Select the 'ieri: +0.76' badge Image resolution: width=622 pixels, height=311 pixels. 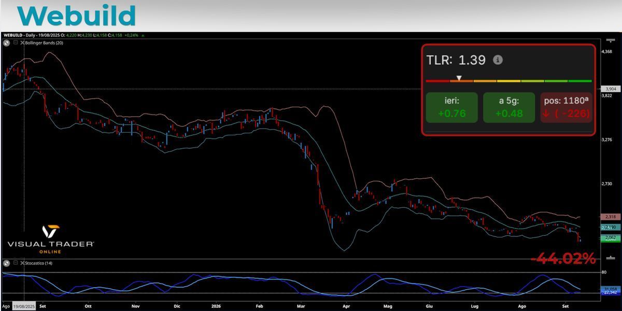coord(452,108)
